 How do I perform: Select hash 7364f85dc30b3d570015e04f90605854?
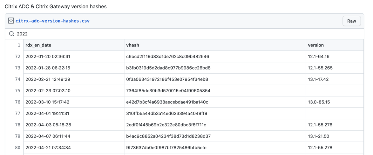[x=168, y=91]
